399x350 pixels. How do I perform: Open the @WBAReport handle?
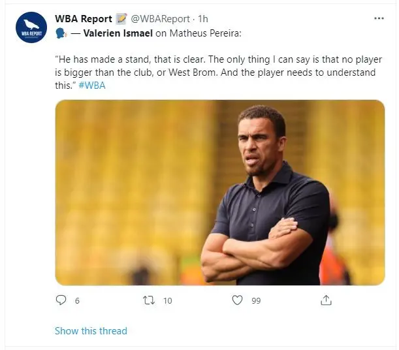(x=160, y=19)
